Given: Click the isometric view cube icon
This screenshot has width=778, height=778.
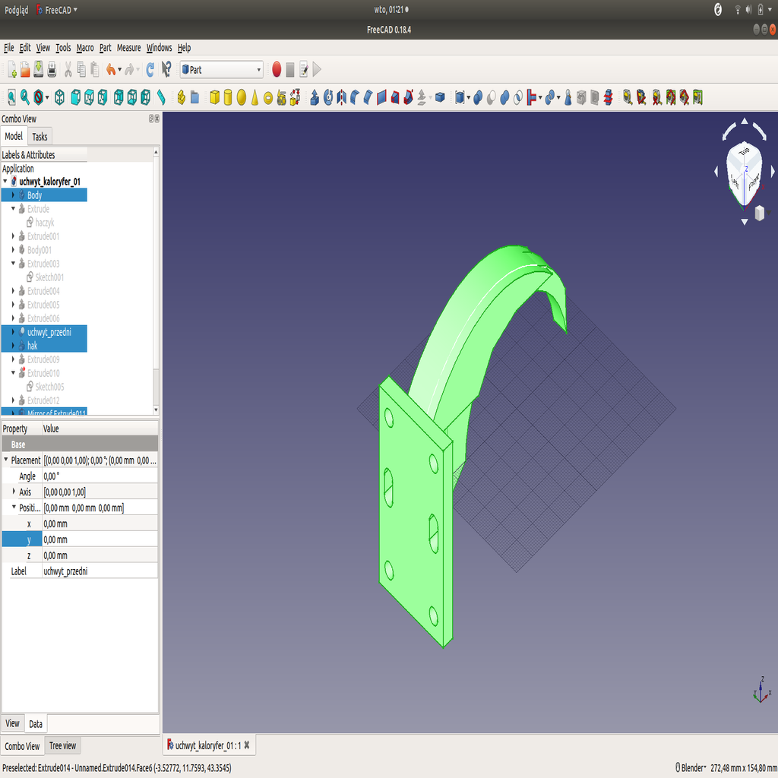Looking at the screenshot, I should click(59, 97).
